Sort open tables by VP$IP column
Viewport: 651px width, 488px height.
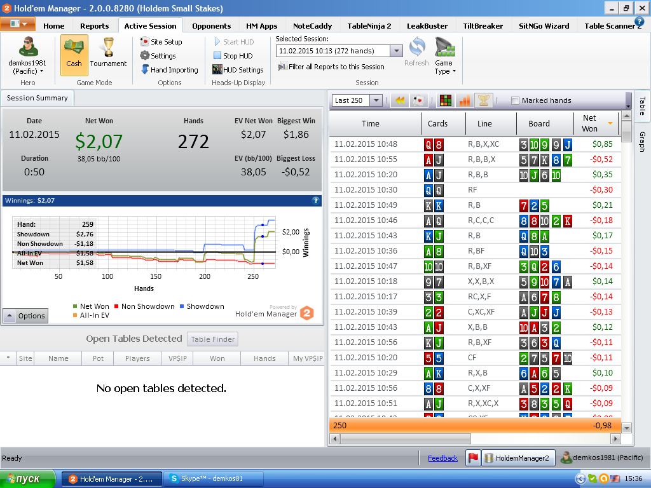[x=177, y=358]
